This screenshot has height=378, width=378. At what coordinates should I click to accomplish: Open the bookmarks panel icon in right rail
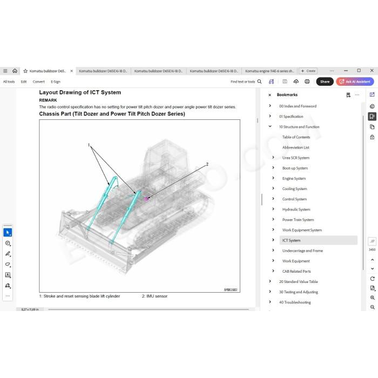click(x=372, y=117)
